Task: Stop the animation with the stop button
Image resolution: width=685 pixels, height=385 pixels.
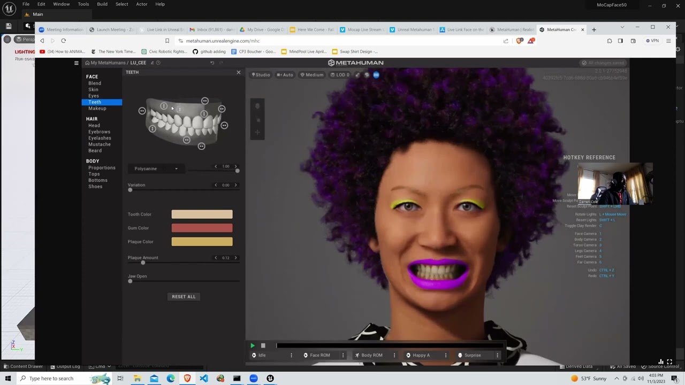Action: 263,346
